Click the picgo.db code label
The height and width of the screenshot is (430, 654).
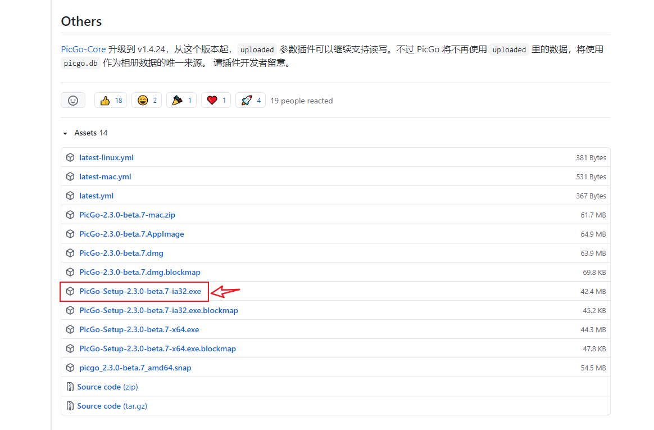pyautogui.click(x=80, y=64)
